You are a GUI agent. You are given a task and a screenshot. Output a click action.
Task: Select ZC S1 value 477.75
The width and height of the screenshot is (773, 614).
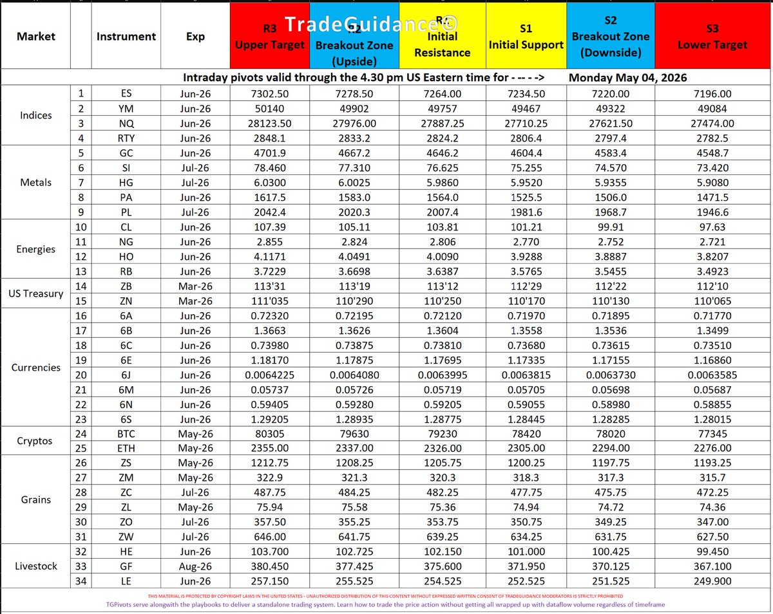tap(526, 494)
